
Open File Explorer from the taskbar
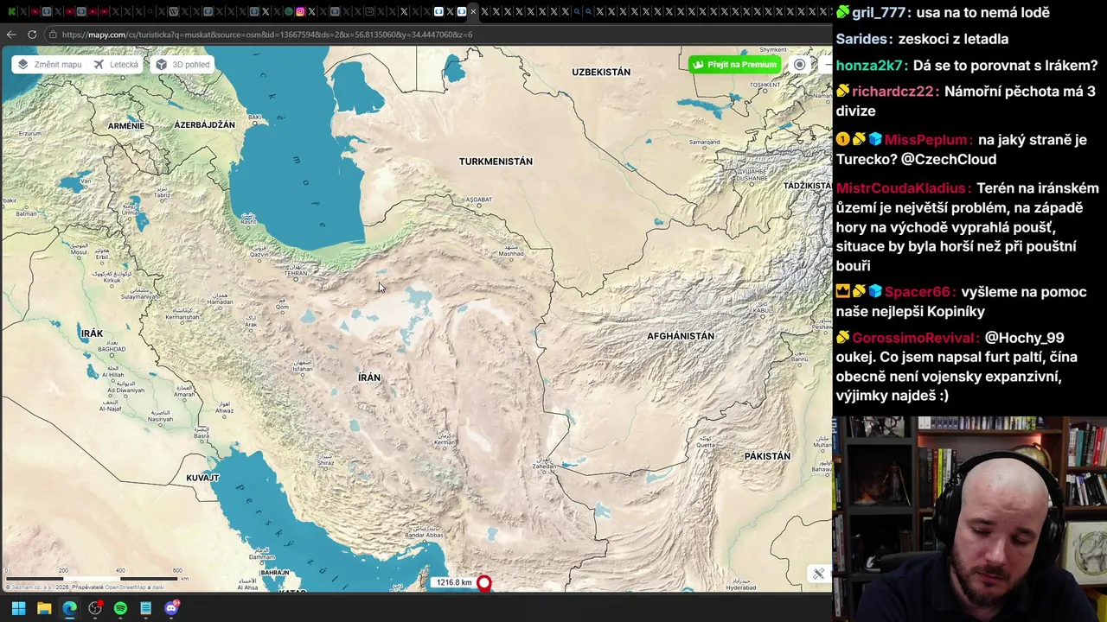point(44,608)
